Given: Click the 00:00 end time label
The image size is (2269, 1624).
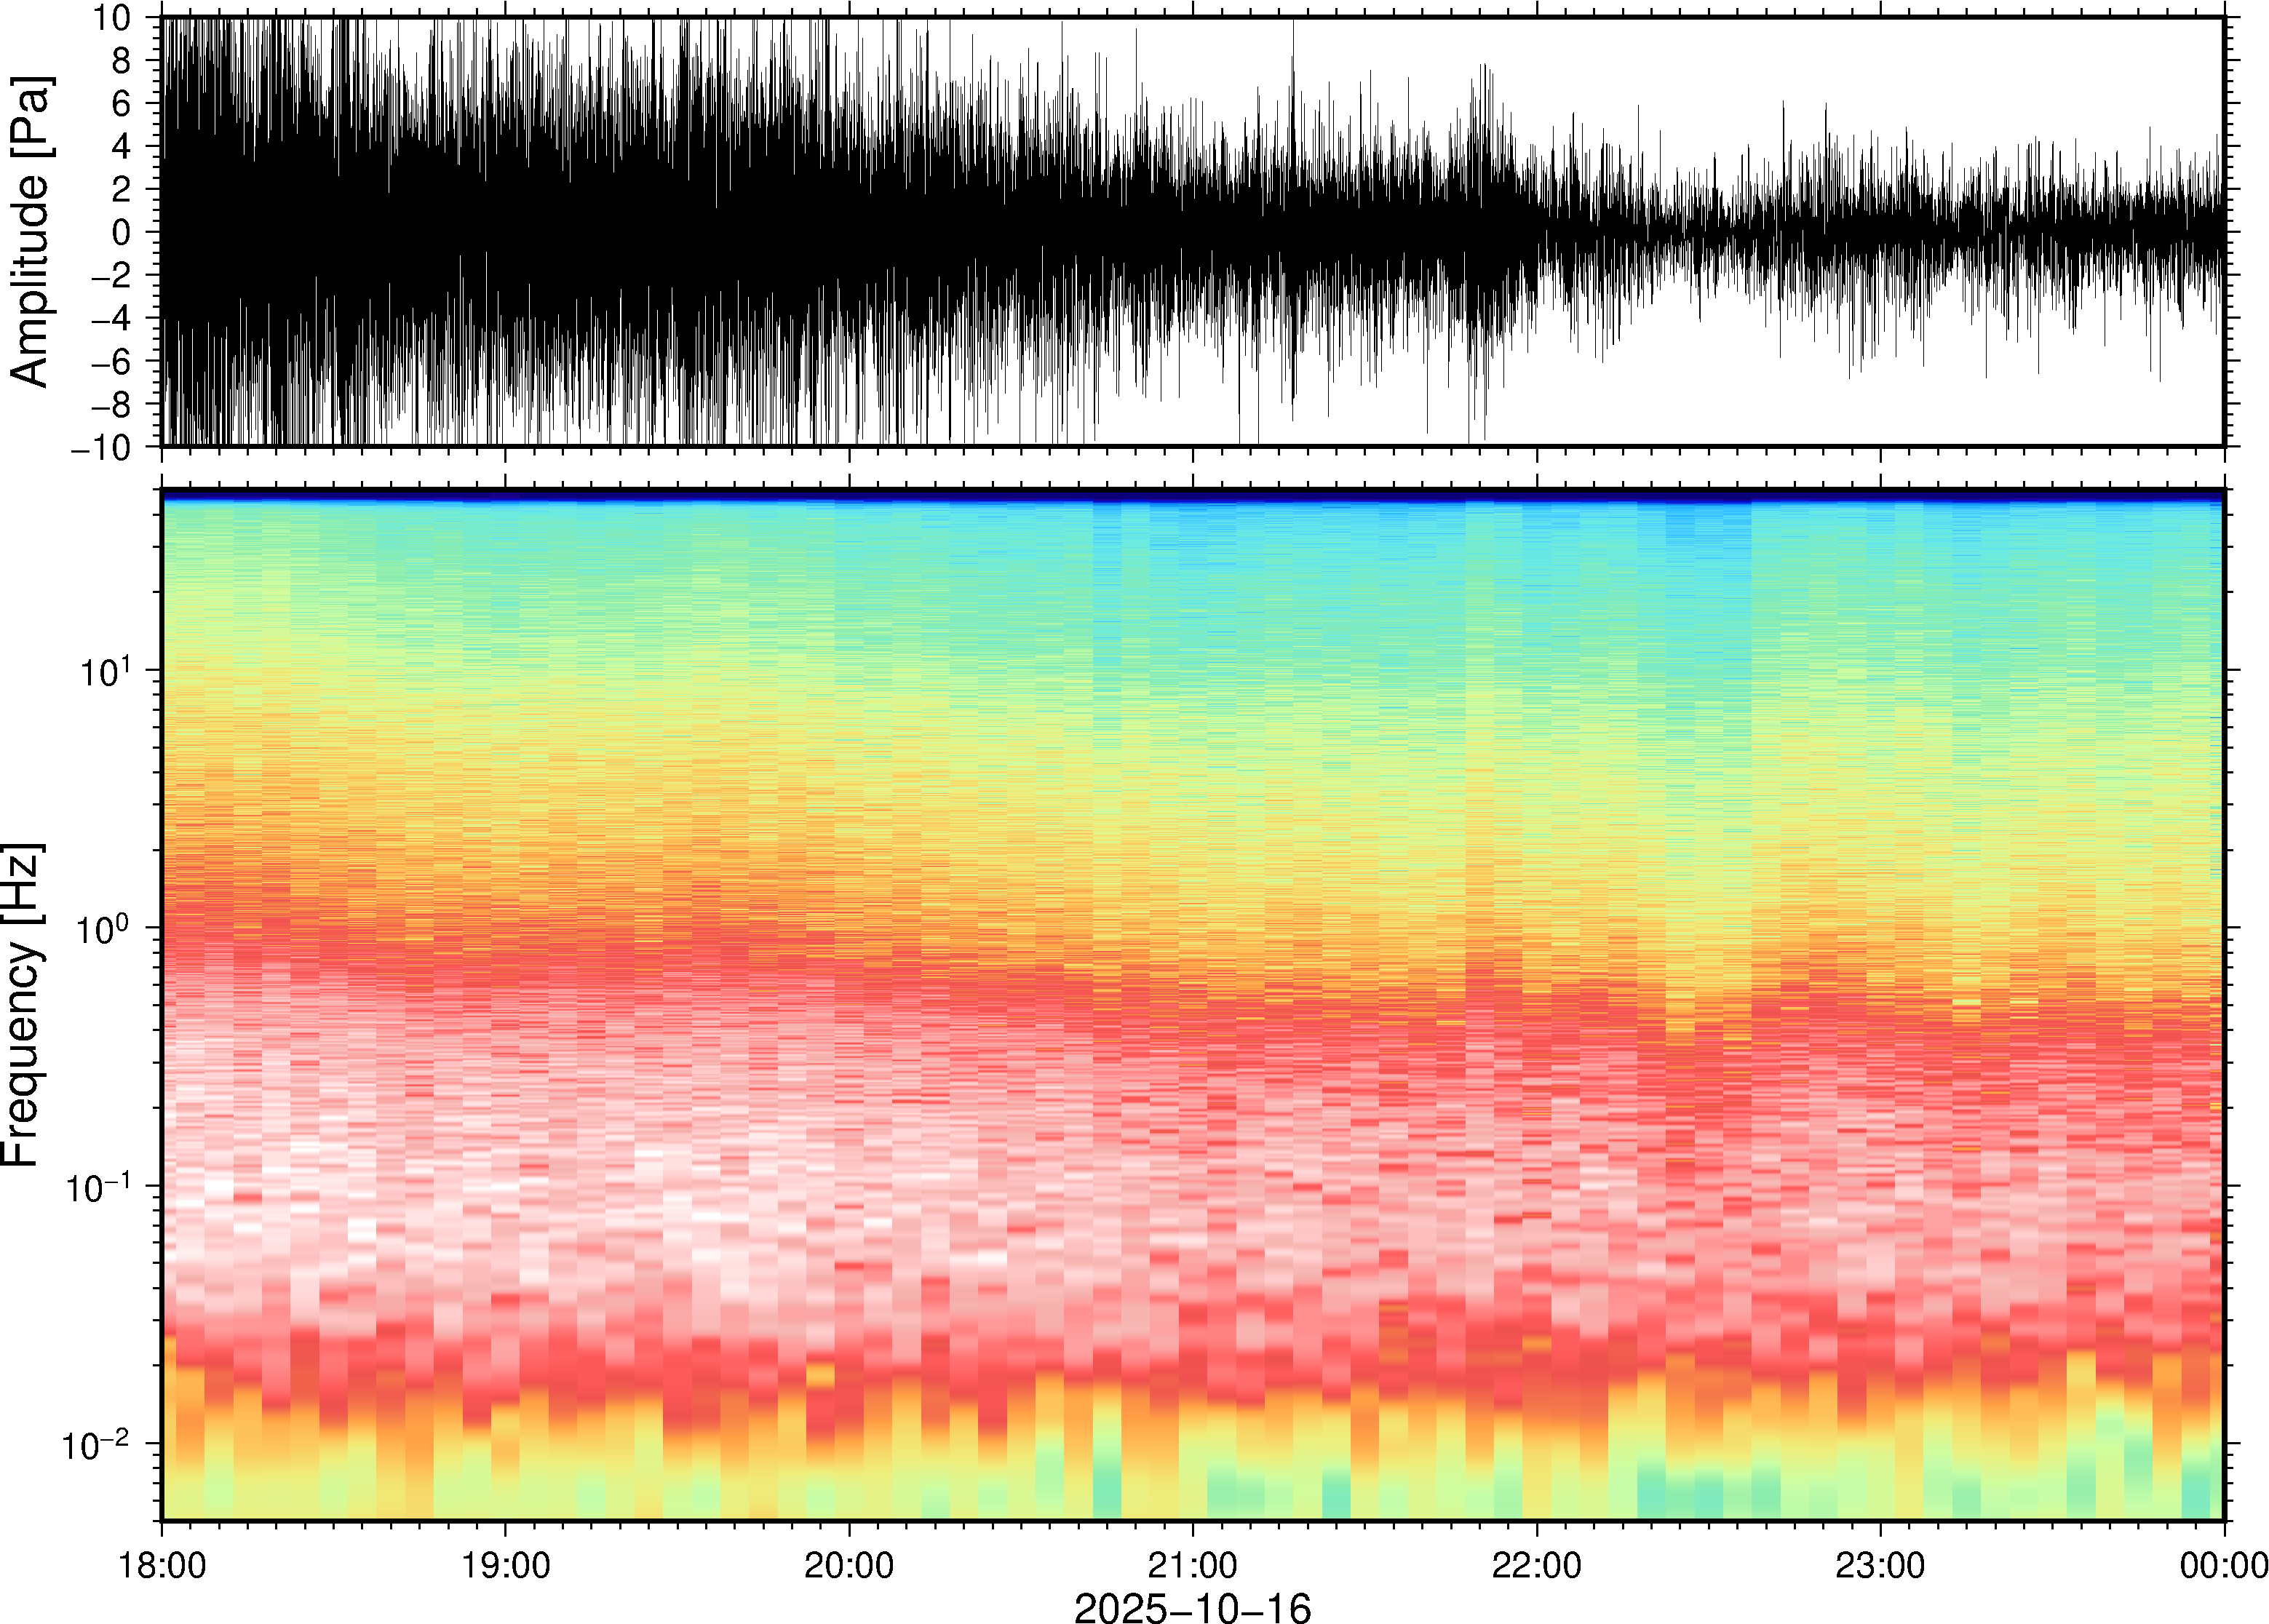Looking at the screenshot, I should tap(2223, 1565).
